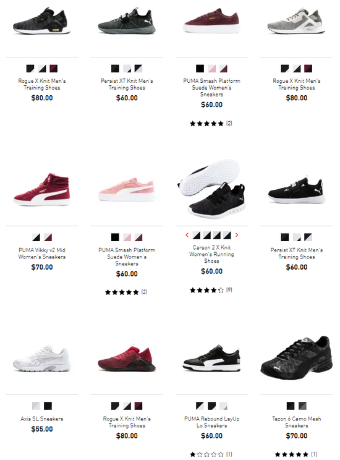The height and width of the screenshot is (460, 340).
Task: Open Tazon 6 Camo Mesh Sneakers link
Action: (297, 422)
